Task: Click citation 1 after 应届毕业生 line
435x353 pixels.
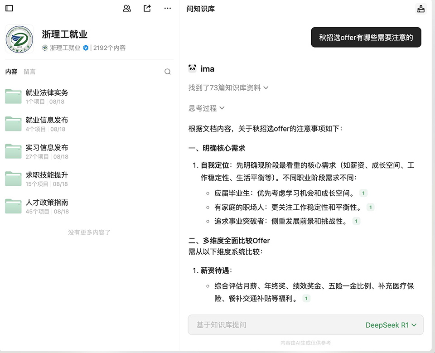Action: tap(363, 193)
